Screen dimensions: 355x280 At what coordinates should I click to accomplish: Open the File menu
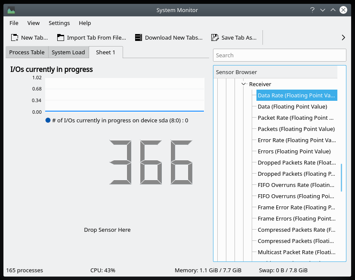[14, 23]
